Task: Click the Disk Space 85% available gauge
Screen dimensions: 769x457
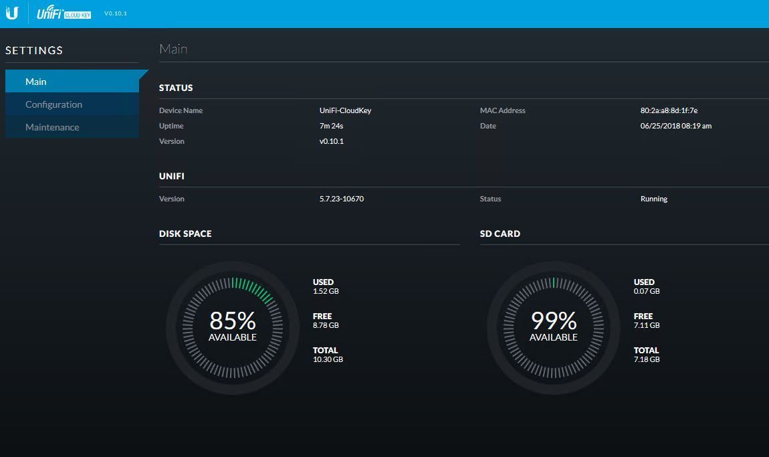Action: click(x=233, y=327)
